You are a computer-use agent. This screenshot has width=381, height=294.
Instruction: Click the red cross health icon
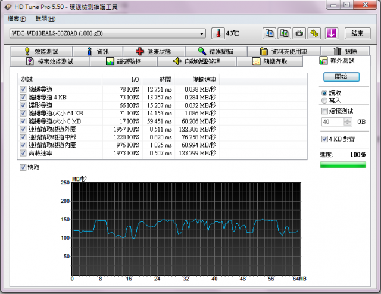pos(140,51)
